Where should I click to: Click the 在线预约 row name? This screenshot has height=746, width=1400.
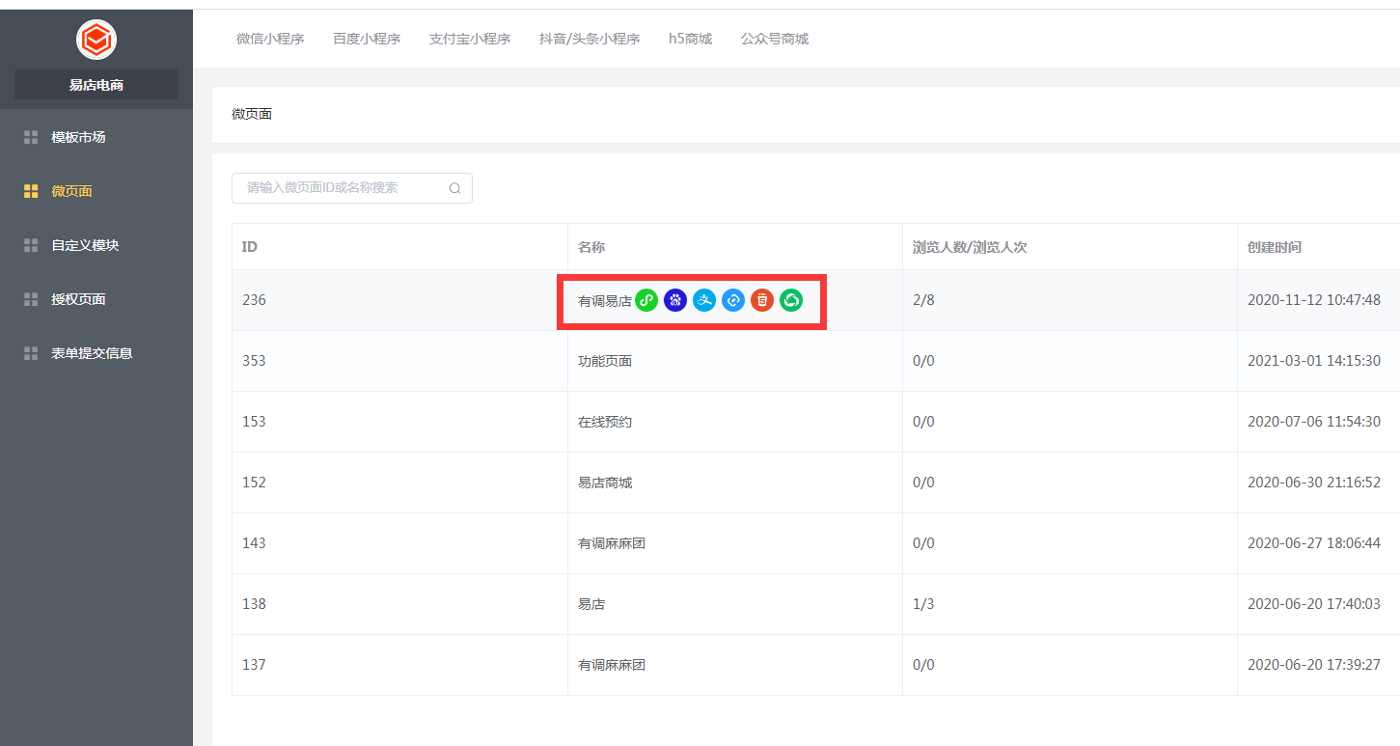tap(605, 422)
